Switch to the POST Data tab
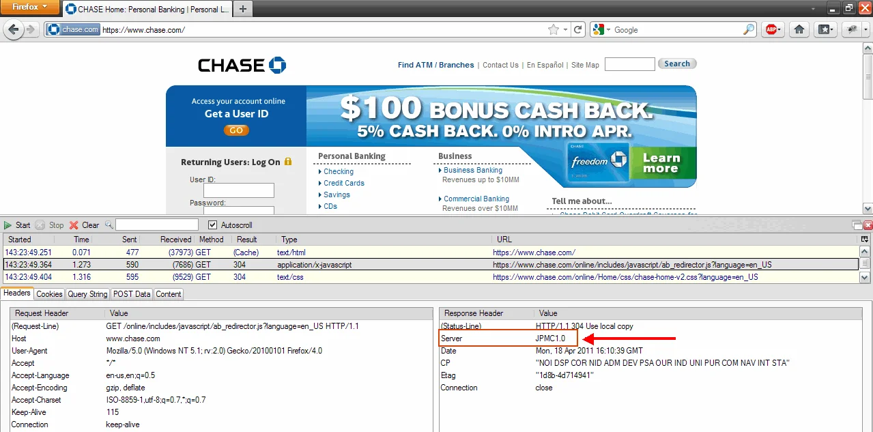Viewport: 873px width, 432px height. (x=132, y=294)
